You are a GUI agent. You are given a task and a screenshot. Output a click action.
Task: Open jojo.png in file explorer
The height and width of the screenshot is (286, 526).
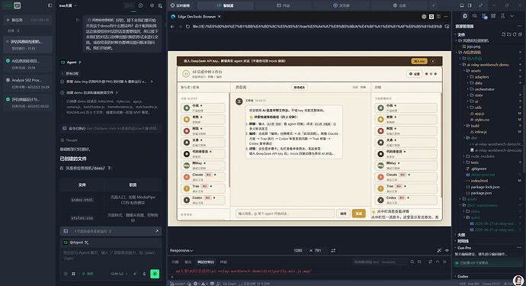point(473,47)
